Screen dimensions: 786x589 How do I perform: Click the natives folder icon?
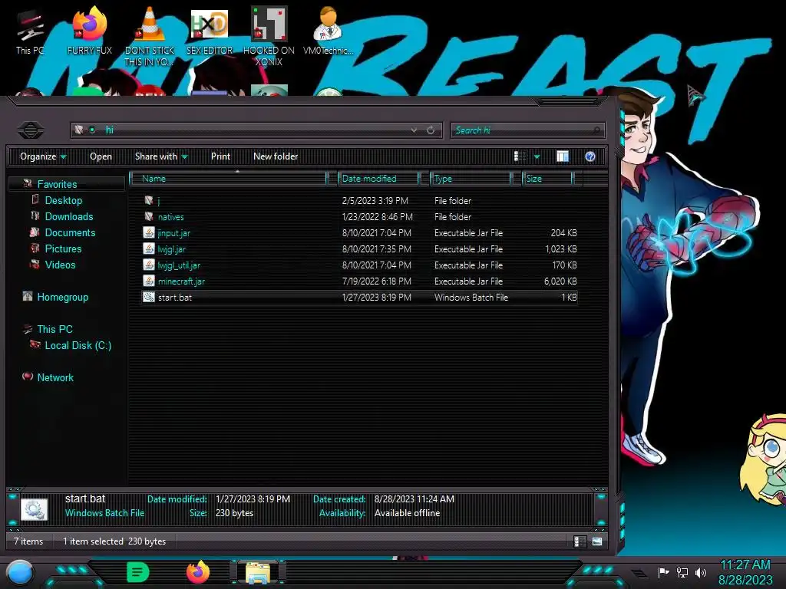coord(148,216)
